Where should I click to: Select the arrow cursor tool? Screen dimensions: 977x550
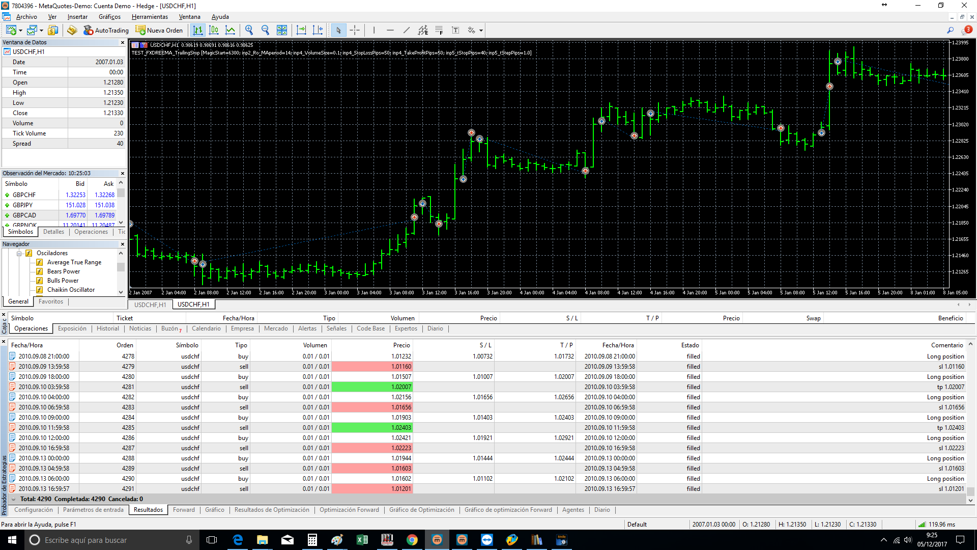click(338, 31)
